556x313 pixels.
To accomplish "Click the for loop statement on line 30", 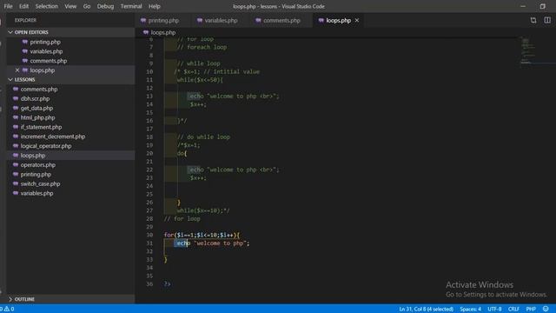I will [x=202, y=235].
